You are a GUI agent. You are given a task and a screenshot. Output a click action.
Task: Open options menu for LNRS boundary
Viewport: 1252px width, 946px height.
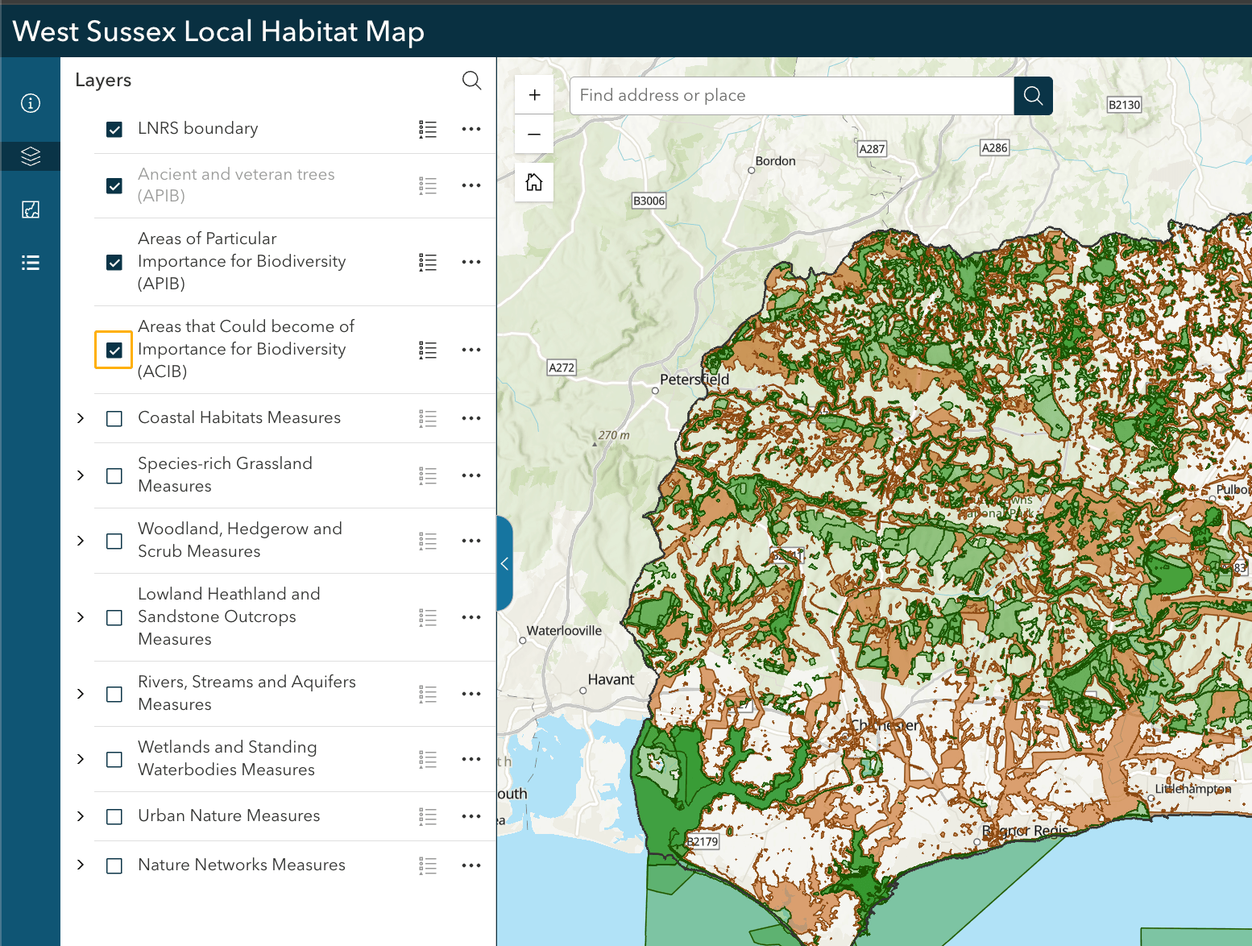coord(471,129)
